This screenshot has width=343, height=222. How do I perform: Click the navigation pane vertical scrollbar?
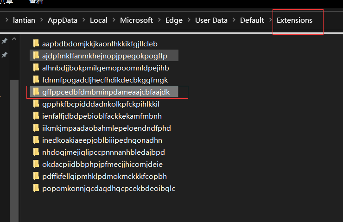coord(14,151)
